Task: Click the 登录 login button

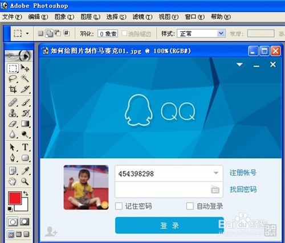Action: [x=169, y=225]
